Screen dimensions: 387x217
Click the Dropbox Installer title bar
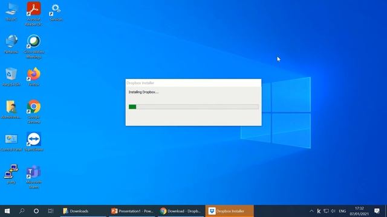pyautogui.click(x=193, y=83)
